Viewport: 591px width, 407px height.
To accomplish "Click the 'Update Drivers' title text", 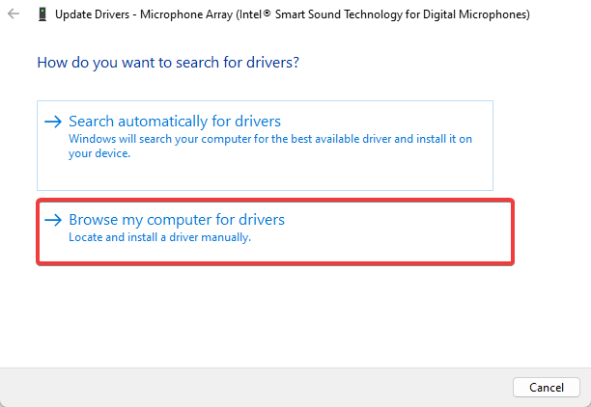I will [x=94, y=15].
